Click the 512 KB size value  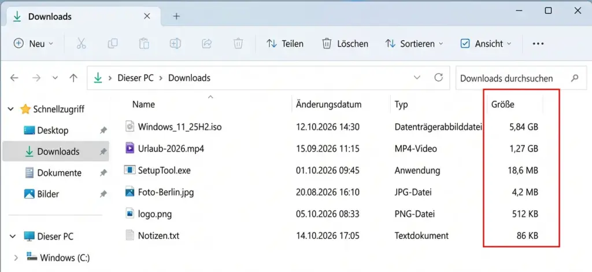coord(525,214)
